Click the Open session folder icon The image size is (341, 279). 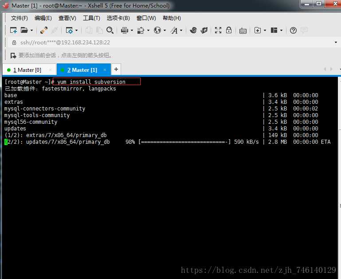(x=24, y=30)
